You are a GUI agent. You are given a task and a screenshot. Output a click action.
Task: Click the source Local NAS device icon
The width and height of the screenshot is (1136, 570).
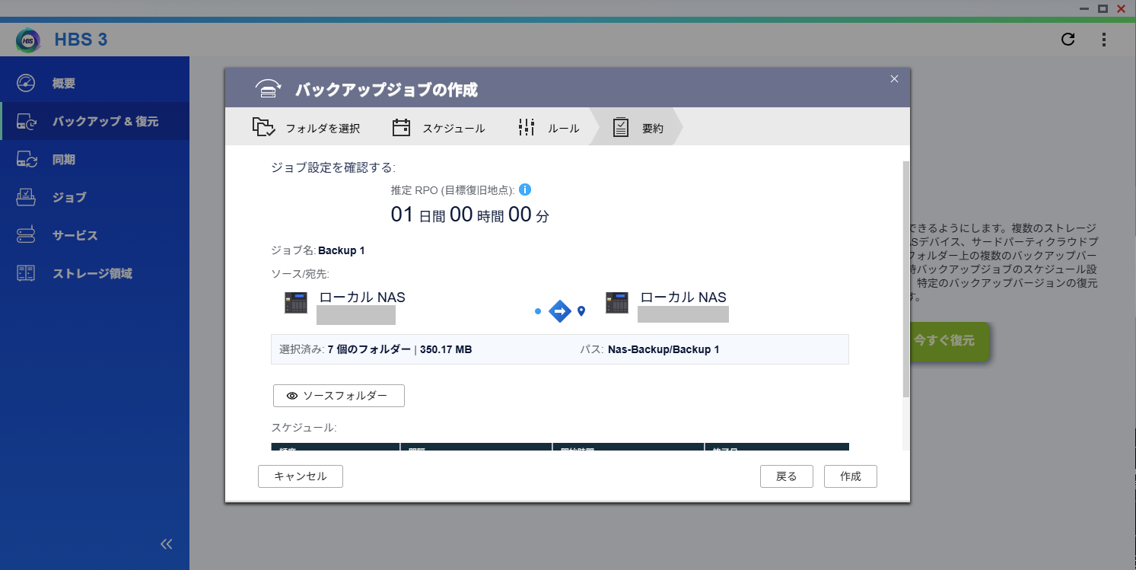[295, 303]
